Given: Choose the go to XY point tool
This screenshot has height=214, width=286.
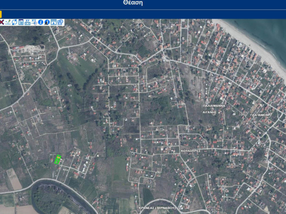Looking at the screenshot, I should (34, 22).
